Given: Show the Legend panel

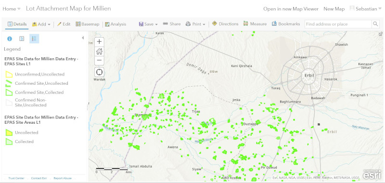Looking at the screenshot, I should [34, 39].
